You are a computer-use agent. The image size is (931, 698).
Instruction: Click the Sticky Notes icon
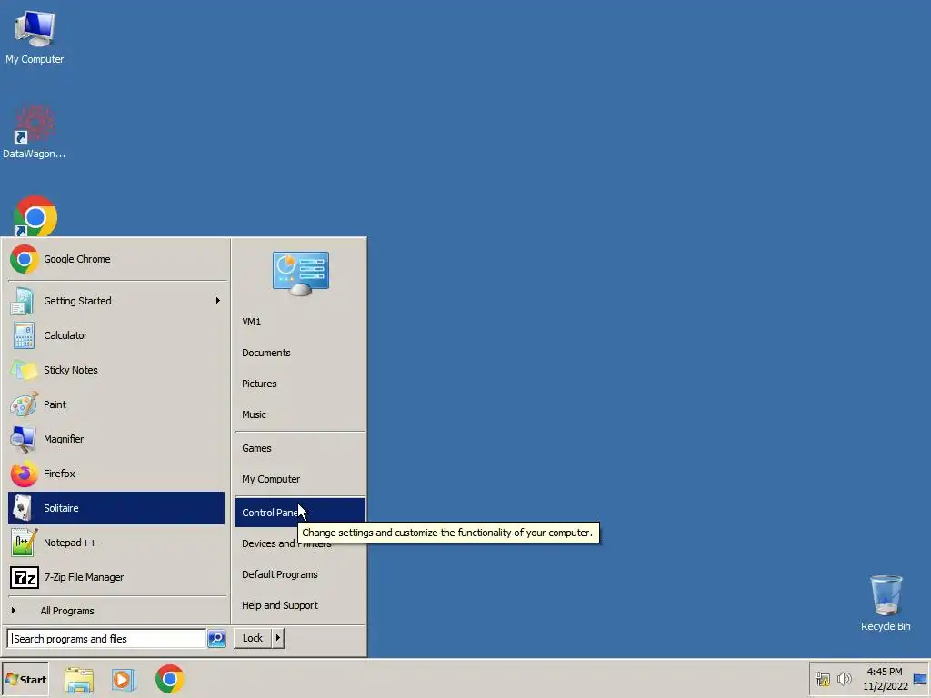pyautogui.click(x=24, y=370)
